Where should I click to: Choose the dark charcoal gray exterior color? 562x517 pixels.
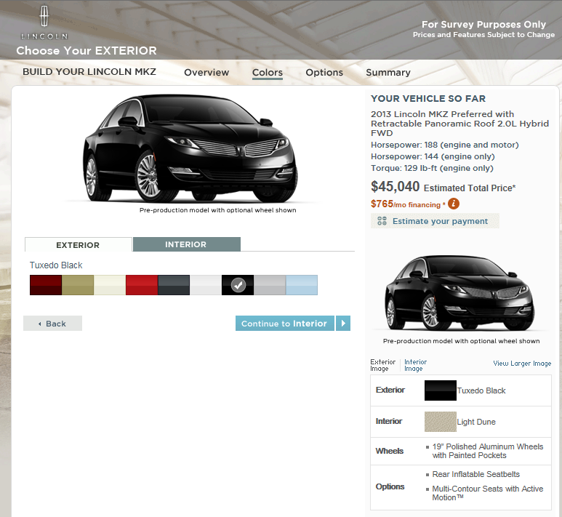(x=174, y=285)
